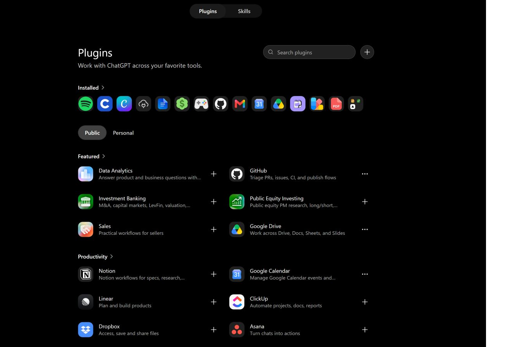Open the installed Canva plugin icon
This screenshot has height=347, width=513.
pos(124,104)
